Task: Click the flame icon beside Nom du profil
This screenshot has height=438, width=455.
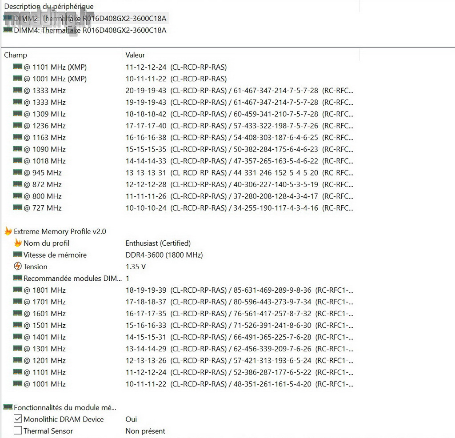Action: [18, 243]
